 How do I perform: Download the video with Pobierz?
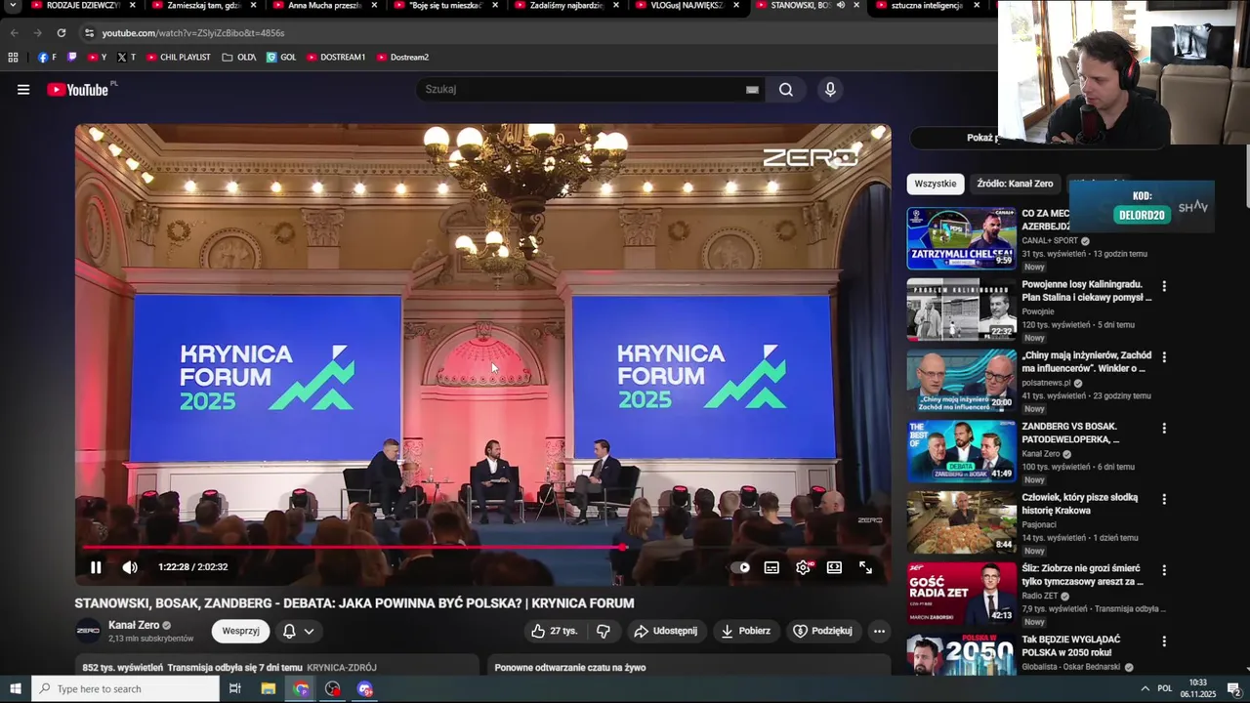click(x=745, y=631)
